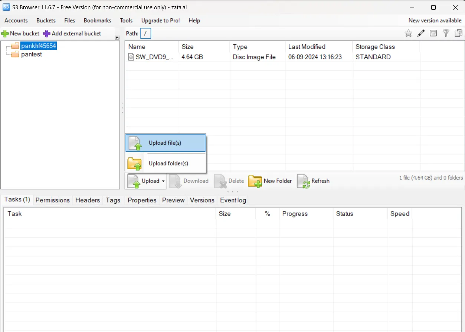Screen dimensions: 465x332
Task: Click the 4.64 GB size cell
Action: [192, 57]
